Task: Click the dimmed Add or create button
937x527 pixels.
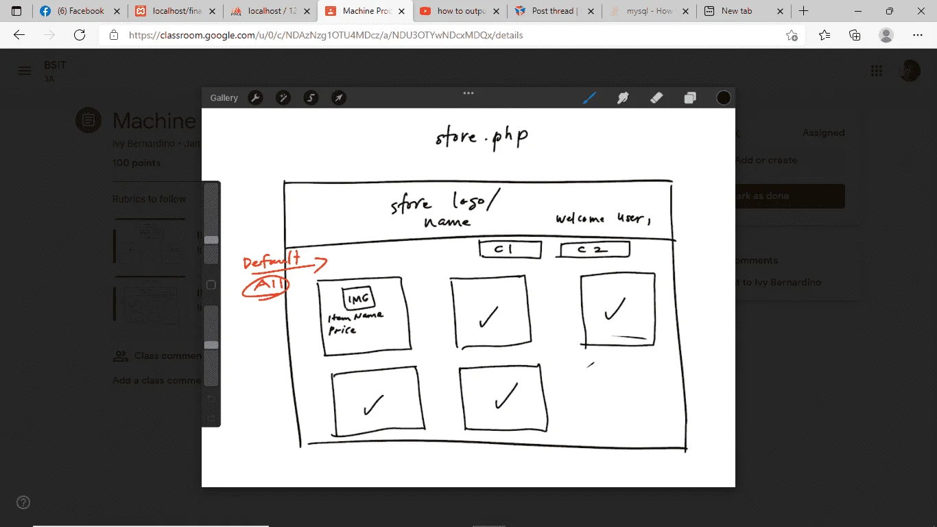Action: [766, 160]
